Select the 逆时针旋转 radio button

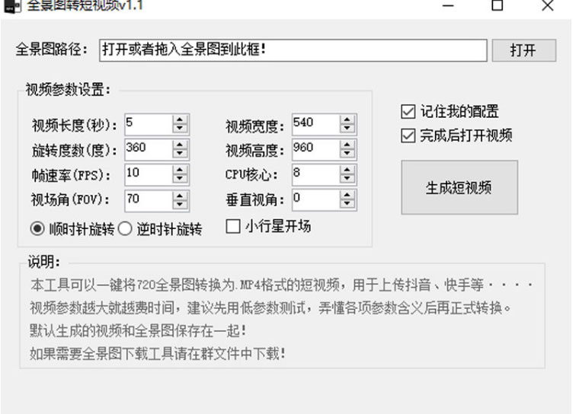tap(124, 228)
